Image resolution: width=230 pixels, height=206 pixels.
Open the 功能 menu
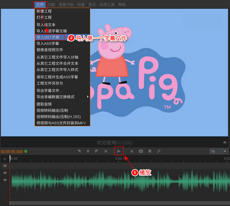pyautogui.click(x=51, y=5)
